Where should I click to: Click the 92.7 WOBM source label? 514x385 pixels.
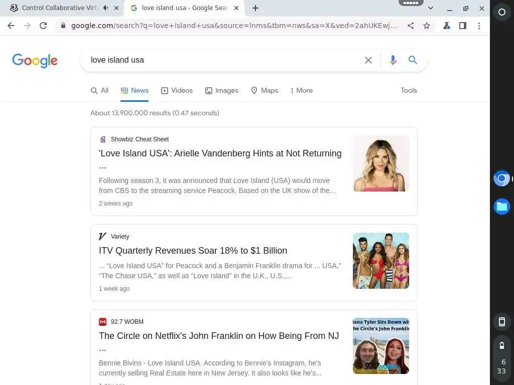point(127,321)
